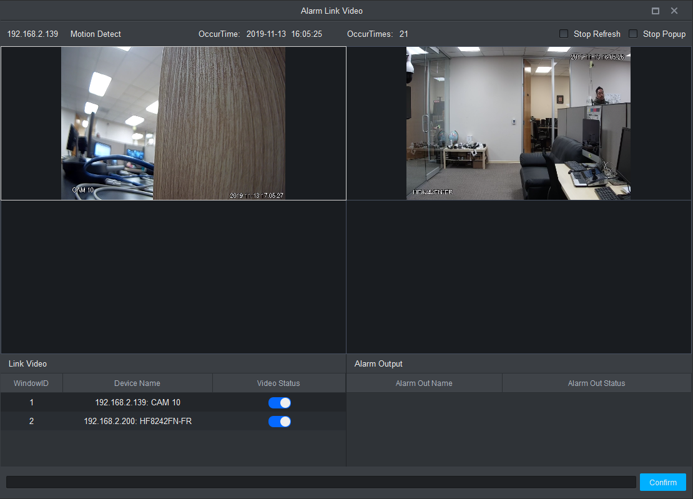This screenshot has height=499, width=693.
Task: Close the Alarm Link Video dialog
Action: (674, 11)
